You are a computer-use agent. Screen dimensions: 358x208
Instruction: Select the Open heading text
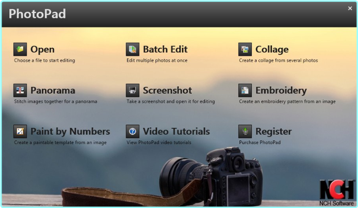42,50
